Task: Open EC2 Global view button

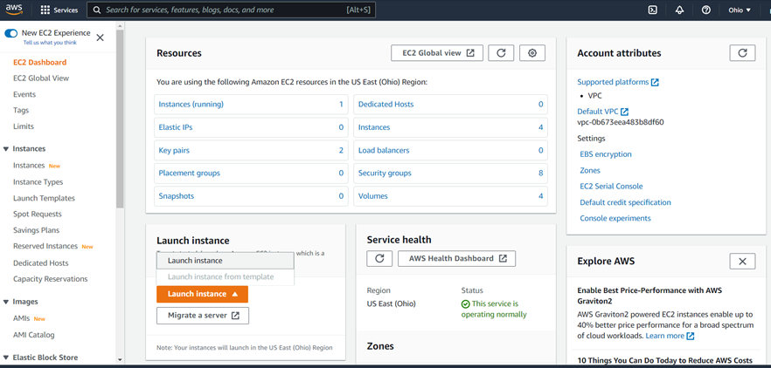Action: [437, 53]
